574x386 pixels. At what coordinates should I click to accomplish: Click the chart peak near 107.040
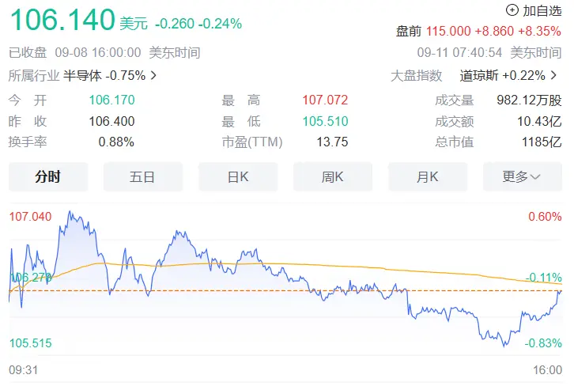pos(70,212)
